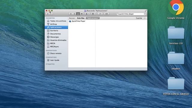The image size is (192, 108).
Task: Clear the search field text
Action: coord(145,14)
